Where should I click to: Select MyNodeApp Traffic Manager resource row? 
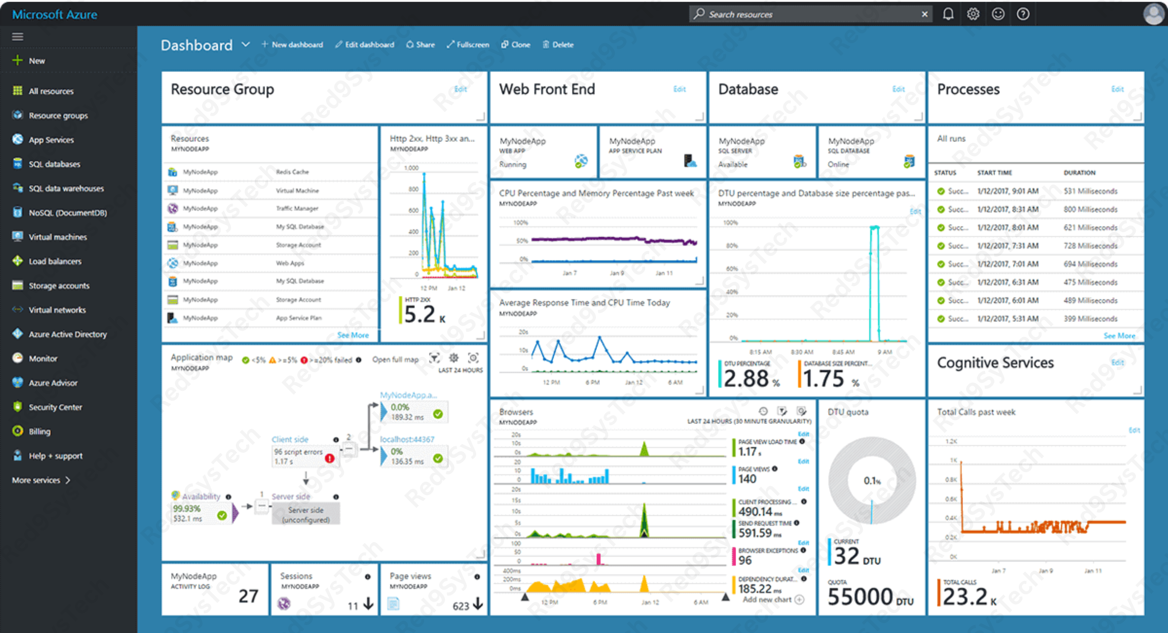coord(270,209)
